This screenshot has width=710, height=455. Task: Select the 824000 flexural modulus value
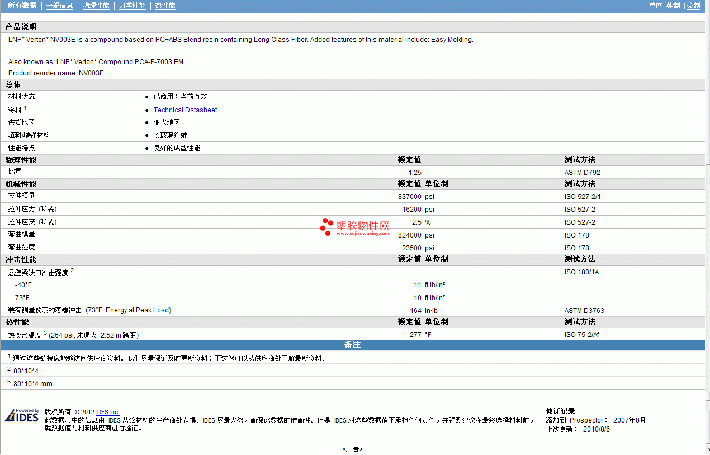point(410,235)
